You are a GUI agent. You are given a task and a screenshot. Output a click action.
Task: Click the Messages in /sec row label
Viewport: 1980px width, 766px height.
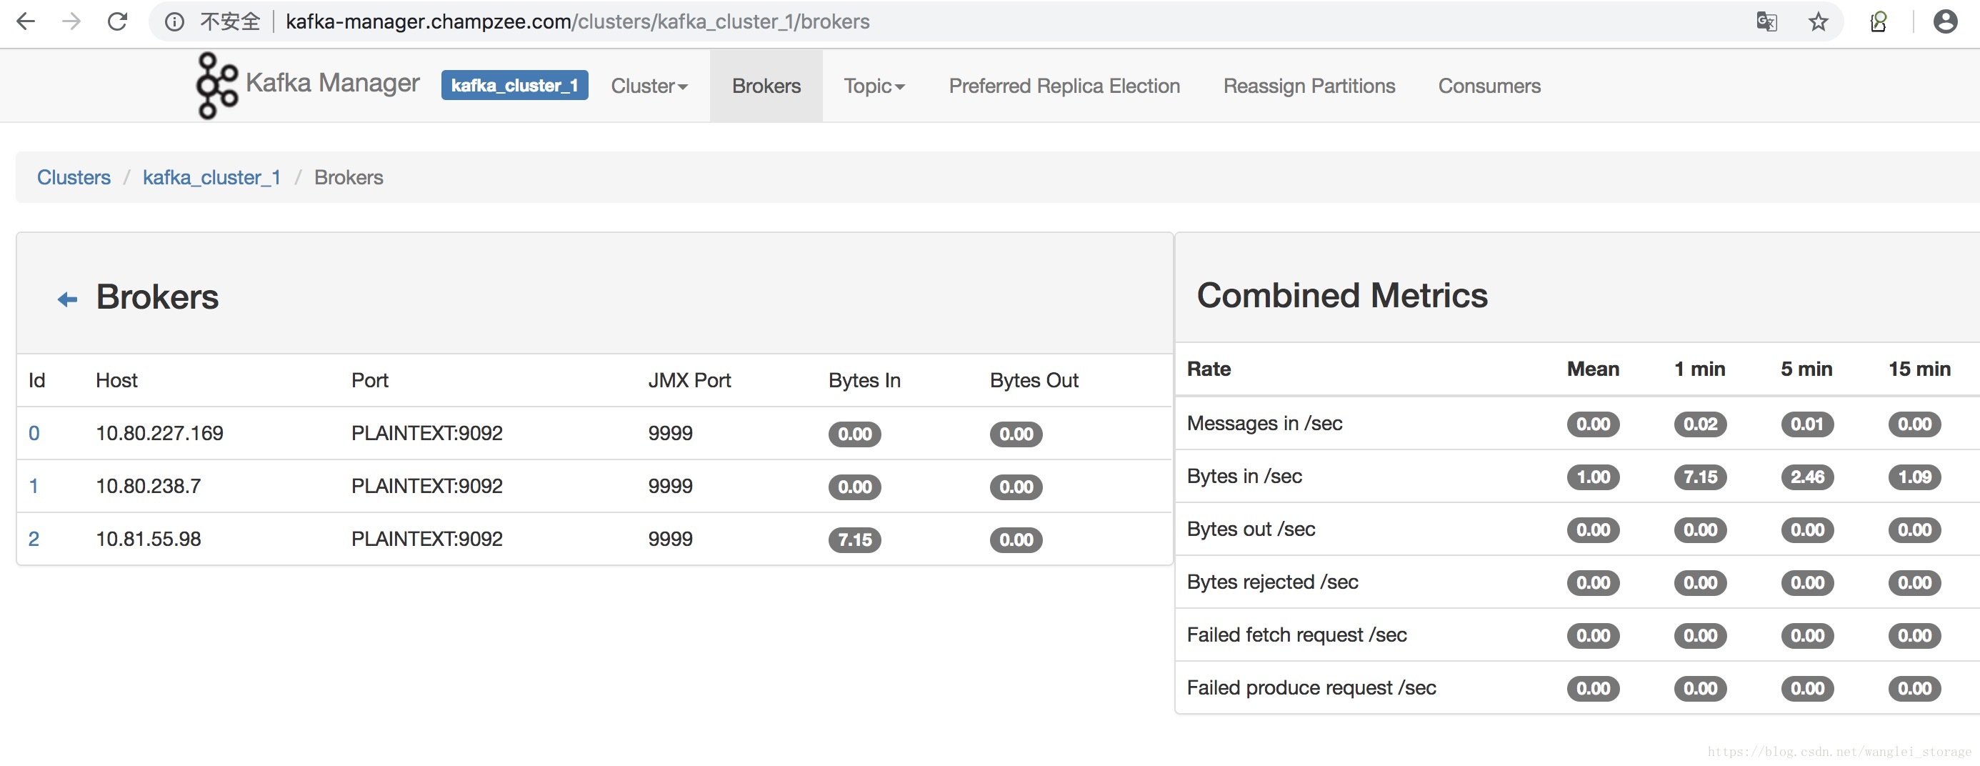[x=1264, y=423]
